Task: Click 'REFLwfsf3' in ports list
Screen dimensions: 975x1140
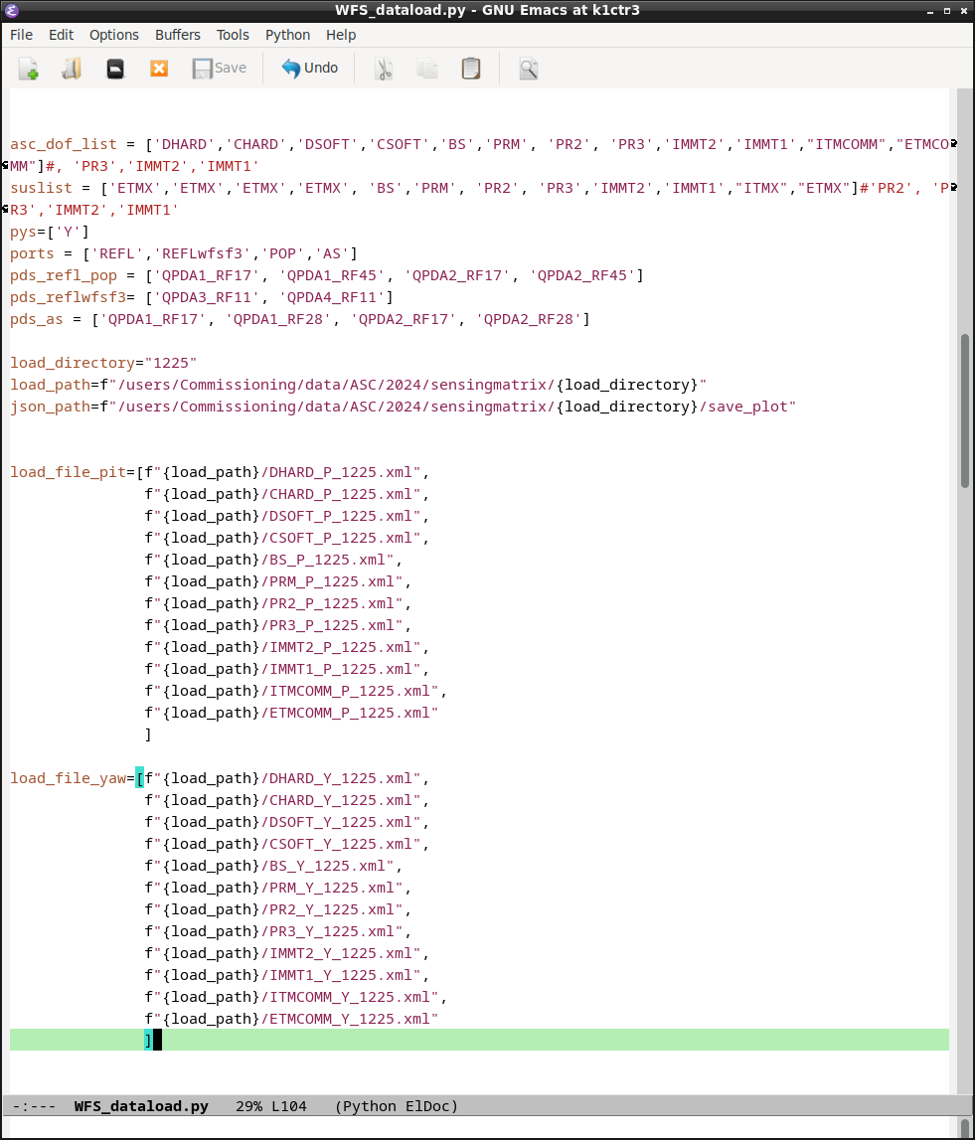Action: tap(202, 253)
